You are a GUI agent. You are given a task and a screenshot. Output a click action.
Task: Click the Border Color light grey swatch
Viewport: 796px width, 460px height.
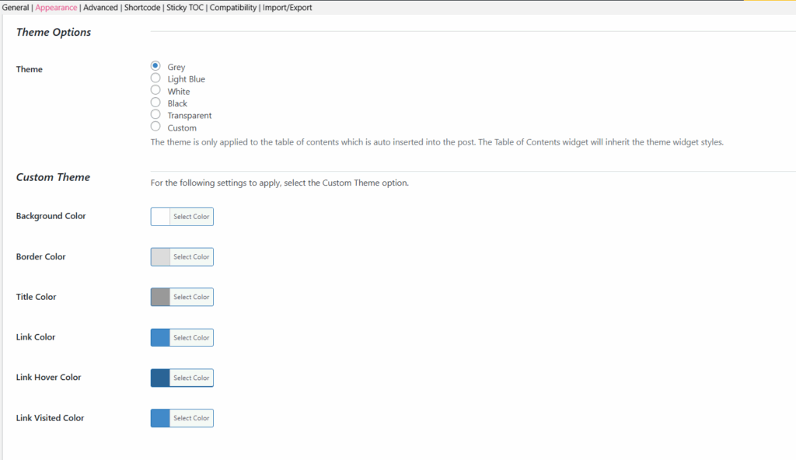pos(160,257)
